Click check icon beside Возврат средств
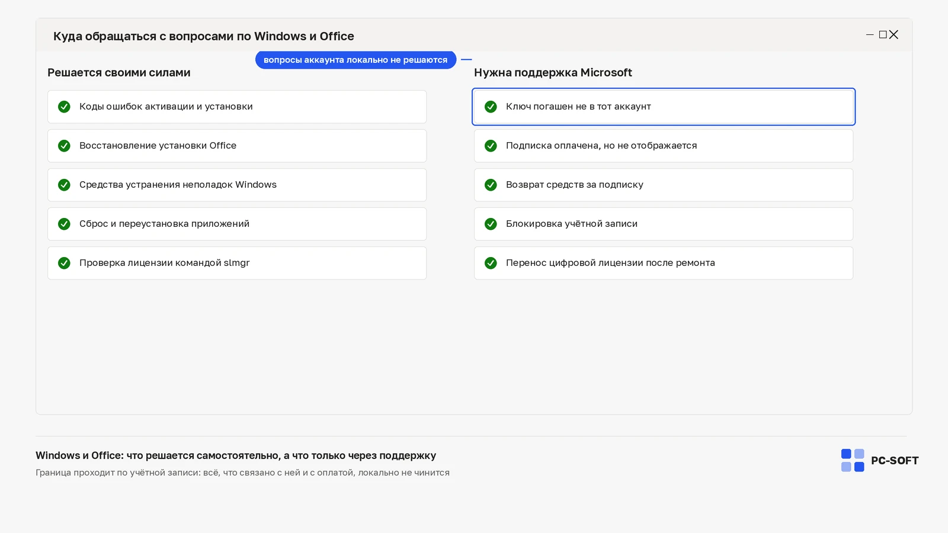This screenshot has height=533, width=948. pos(491,185)
